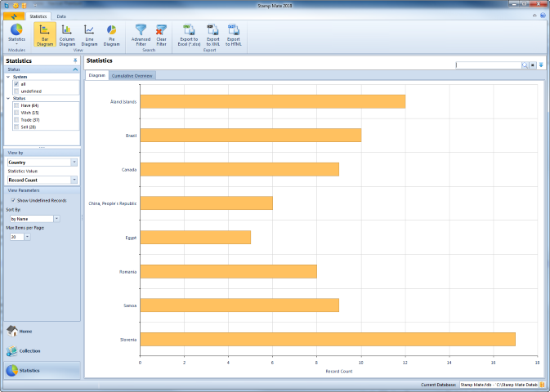550x392 pixels.
Task: Select the Line Diagram chart type
Action: point(89,34)
